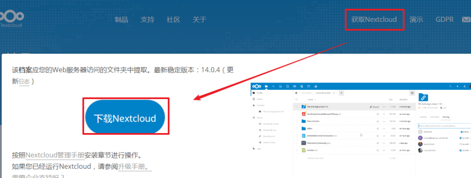This screenshot has height=178, width=471.
Task: Click the share icon on the final contracts row
Action: [x=378, y=122]
